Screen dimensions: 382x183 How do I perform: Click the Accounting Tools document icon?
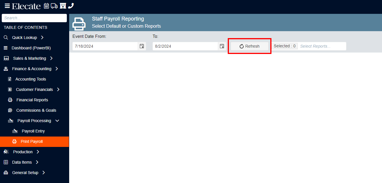point(10,79)
